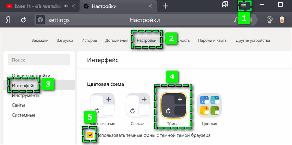Screen dimensions: 292x145
Task: Select Системные in sidebar
Action: 23,115
